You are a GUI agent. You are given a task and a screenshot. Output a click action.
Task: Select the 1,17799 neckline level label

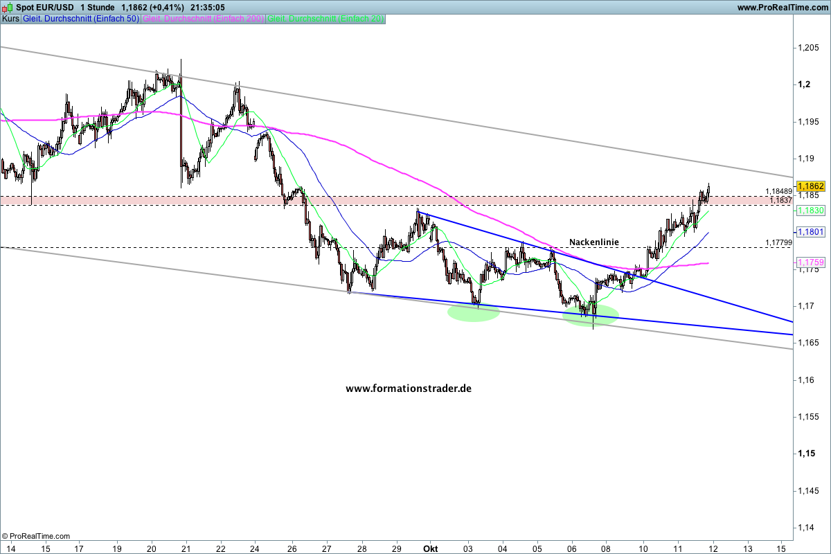click(778, 242)
